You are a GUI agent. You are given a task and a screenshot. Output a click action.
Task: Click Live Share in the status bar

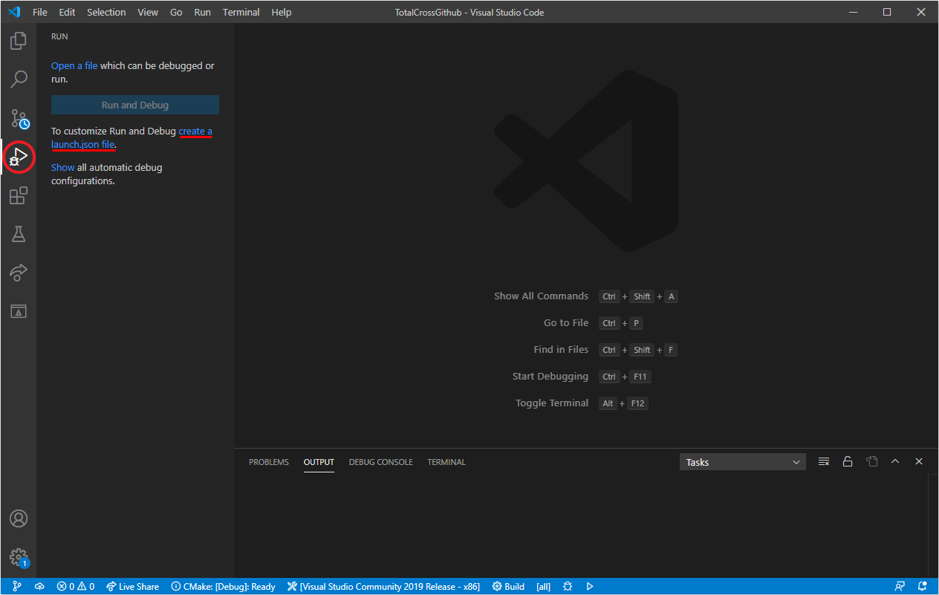[x=132, y=586]
